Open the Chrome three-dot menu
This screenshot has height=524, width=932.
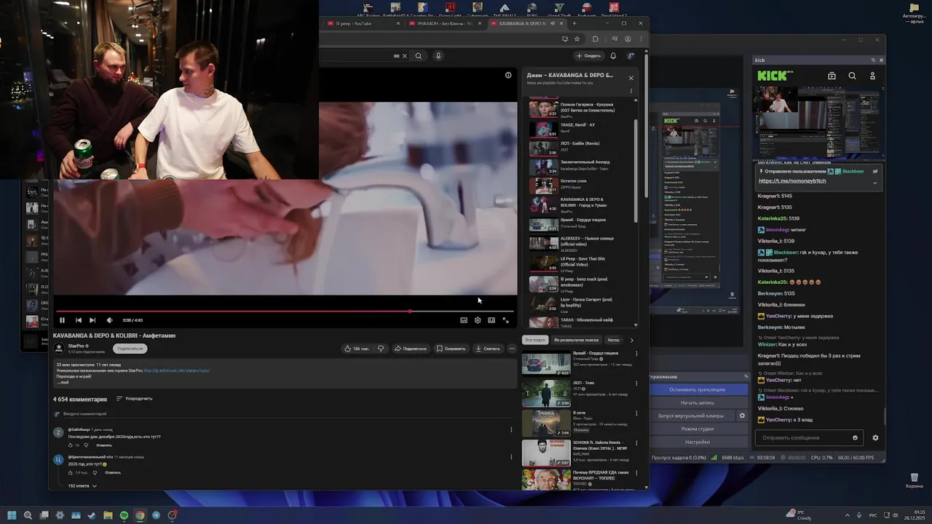pyautogui.click(x=641, y=39)
